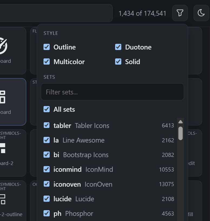Click the Phosphor count 4563
The width and height of the screenshot is (210, 221).
click(168, 214)
